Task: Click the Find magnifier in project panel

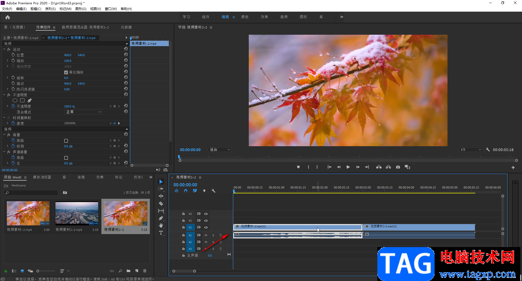Action: (x=120, y=271)
